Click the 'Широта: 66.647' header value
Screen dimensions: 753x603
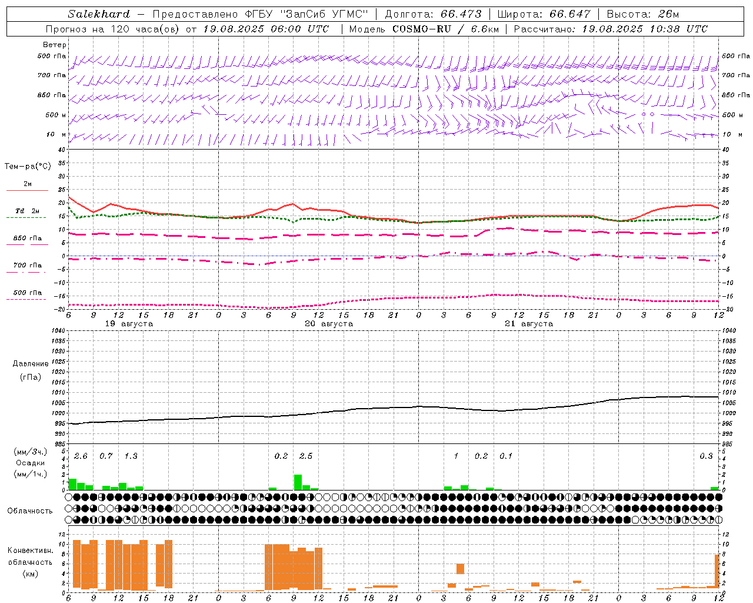pyautogui.click(x=544, y=14)
